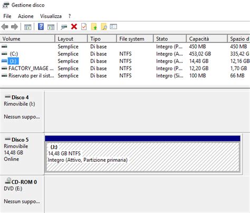Click Rimovibile (I:) under Disco 4

[x=20, y=104]
